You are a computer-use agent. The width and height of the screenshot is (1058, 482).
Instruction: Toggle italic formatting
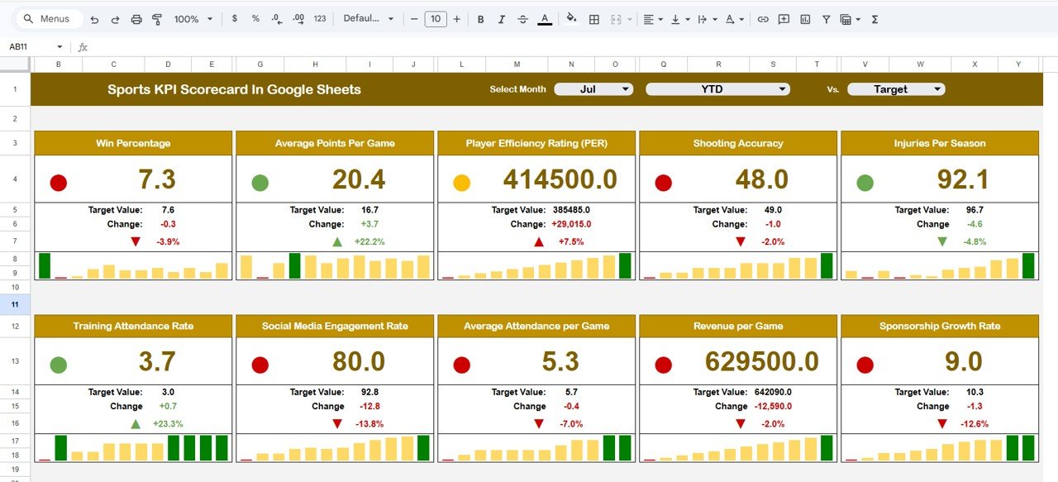click(503, 18)
